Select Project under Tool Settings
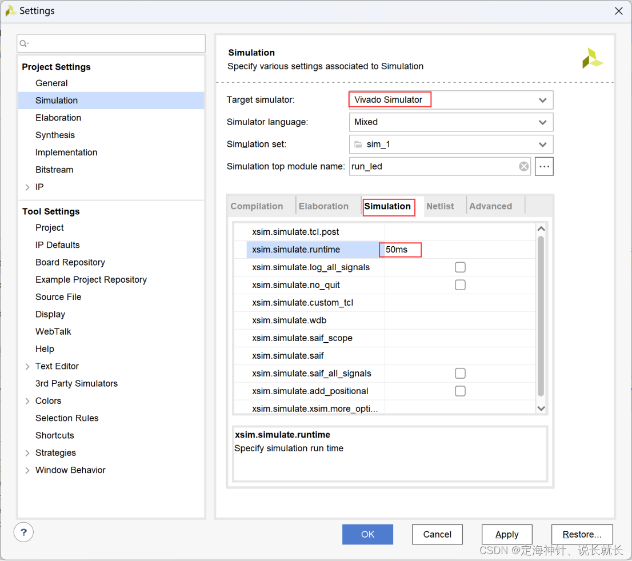632x561 pixels. pos(50,228)
